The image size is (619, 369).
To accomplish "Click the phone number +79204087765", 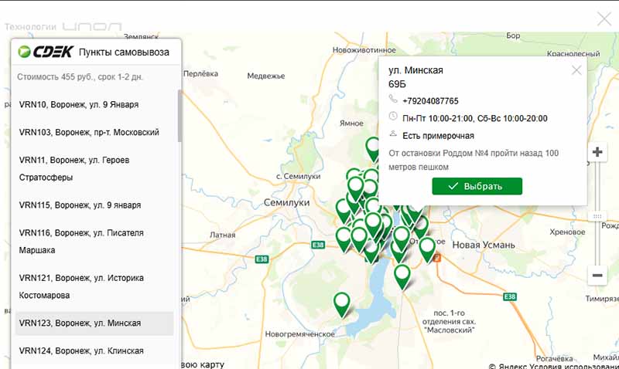I will [430, 101].
